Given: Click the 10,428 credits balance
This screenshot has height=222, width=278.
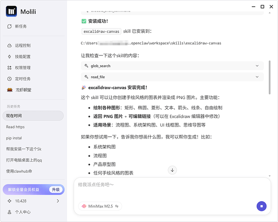Looking at the screenshot, I should [x=21, y=201].
